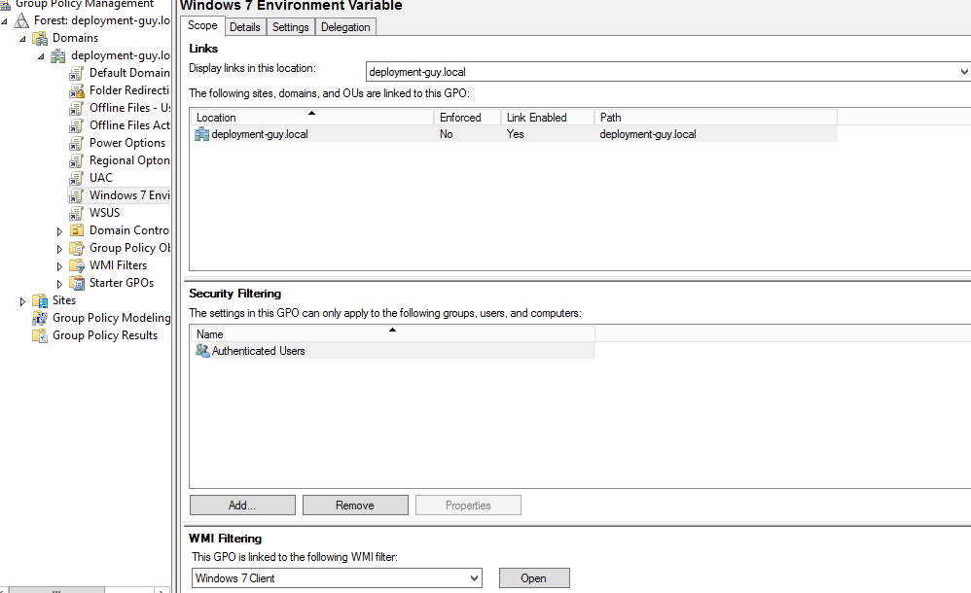This screenshot has width=971, height=593.
Task: Click the Forest deployment-guy icon
Action: pyautogui.click(x=21, y=20)
